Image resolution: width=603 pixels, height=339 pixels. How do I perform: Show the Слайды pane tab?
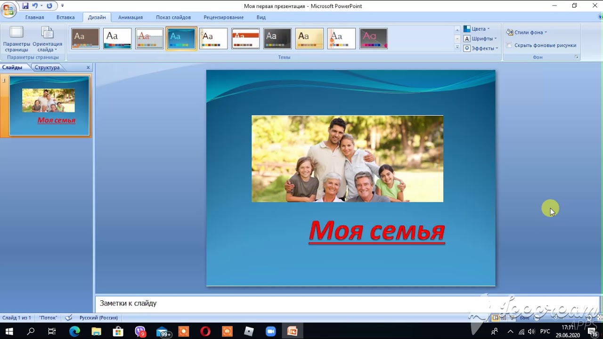pyautogui.click(x=12, y=67)
